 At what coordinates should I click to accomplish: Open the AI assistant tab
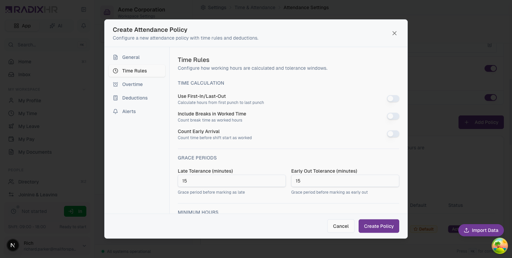56,26
